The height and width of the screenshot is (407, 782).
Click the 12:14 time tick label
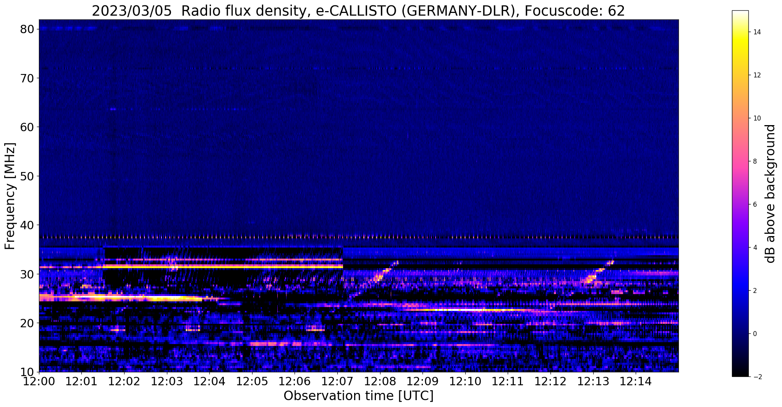coord(636,381)
